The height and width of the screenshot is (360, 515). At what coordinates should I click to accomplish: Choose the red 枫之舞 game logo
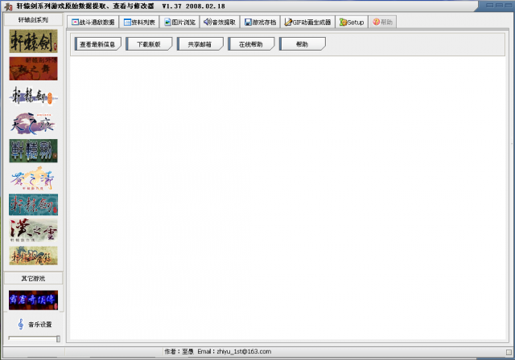33,68
